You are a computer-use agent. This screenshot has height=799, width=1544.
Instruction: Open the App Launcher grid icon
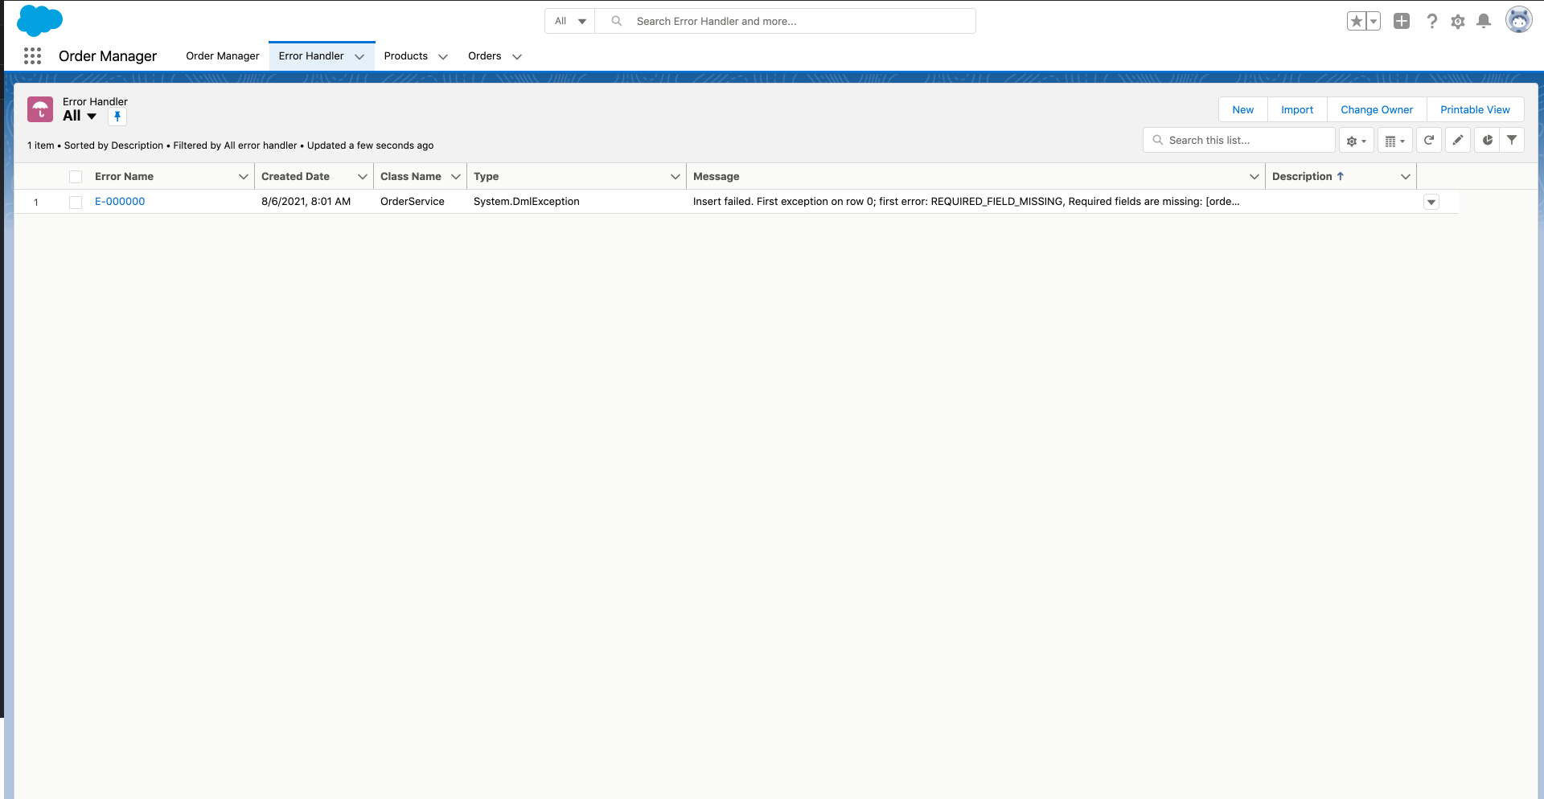(32, 55)
